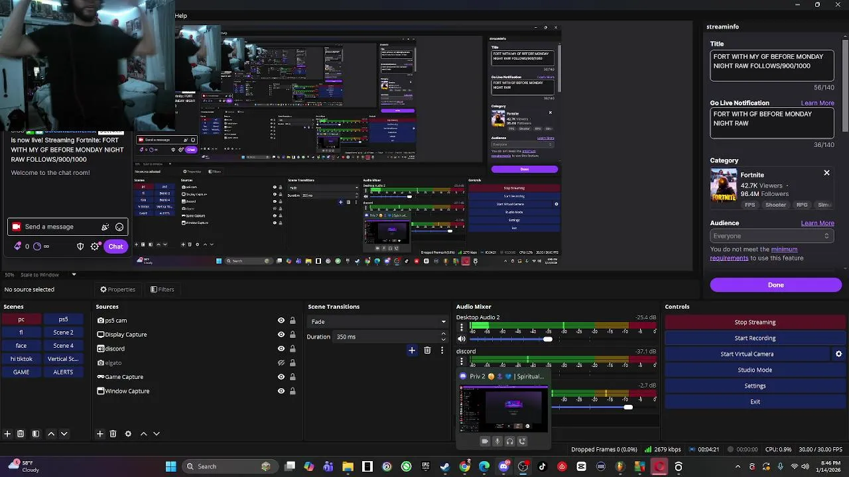Add a new source with plus icon
This screenshot has height=477, width=849.
pos(99,434)
